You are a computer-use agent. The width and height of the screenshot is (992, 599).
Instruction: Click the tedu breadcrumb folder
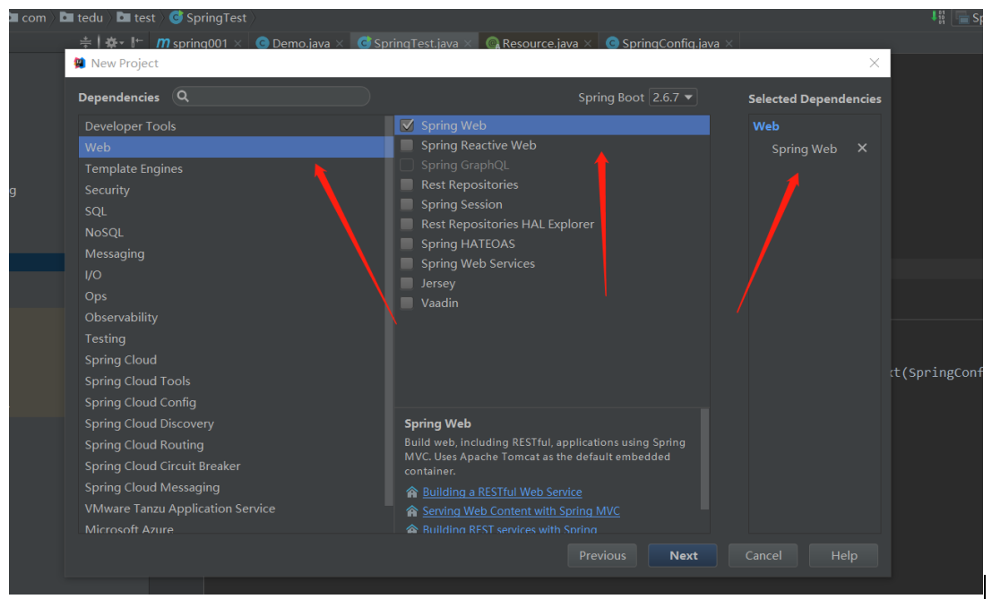(82, 18)
